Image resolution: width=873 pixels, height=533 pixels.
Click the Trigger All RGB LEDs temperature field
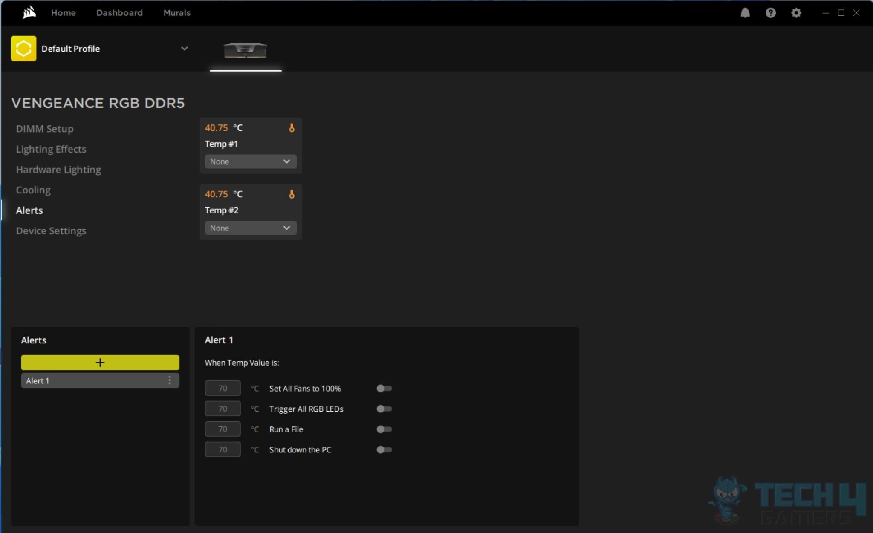pos(223,409)
